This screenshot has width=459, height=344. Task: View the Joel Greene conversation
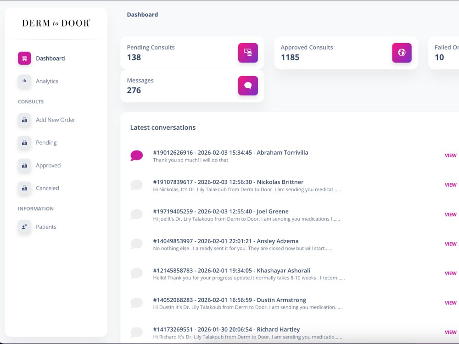(x=451, y=214)
